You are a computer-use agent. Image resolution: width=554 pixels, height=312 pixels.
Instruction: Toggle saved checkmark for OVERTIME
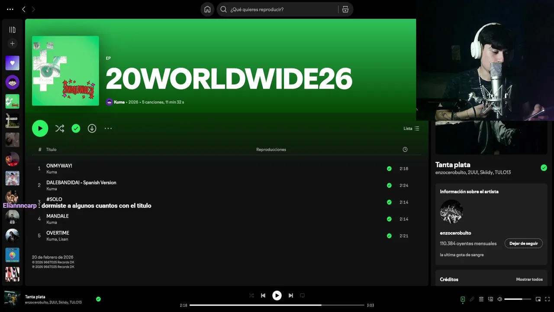click(x=389, y=236)
